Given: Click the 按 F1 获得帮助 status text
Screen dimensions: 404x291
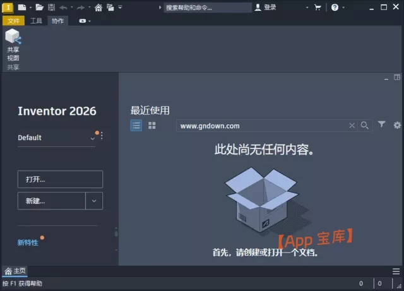Looking at the screenshot, I should [x=22, y=283].
